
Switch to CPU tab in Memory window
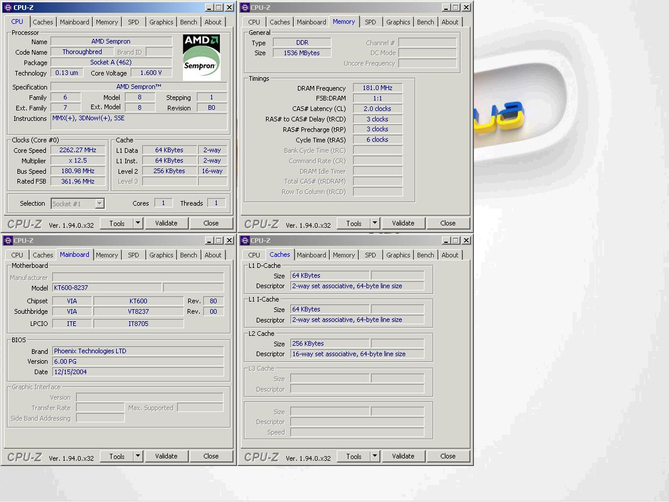254,22
